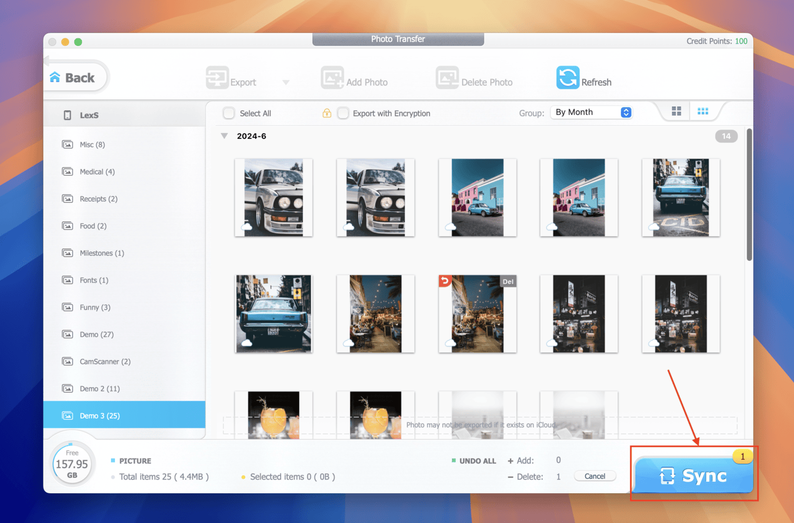Screen dimensions: 794x523
Task: Click the Fonts album icon
Action: coord(67,280)
